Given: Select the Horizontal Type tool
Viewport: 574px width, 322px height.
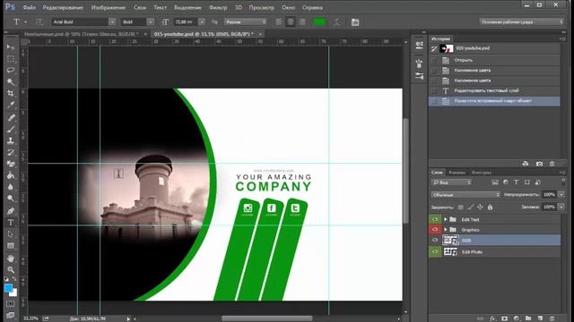Looking at the screenshot, I should click(11, 223).
